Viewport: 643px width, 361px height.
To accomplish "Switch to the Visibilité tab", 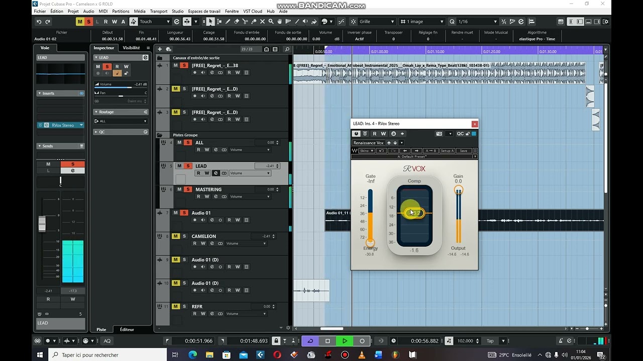I will 132,48.
